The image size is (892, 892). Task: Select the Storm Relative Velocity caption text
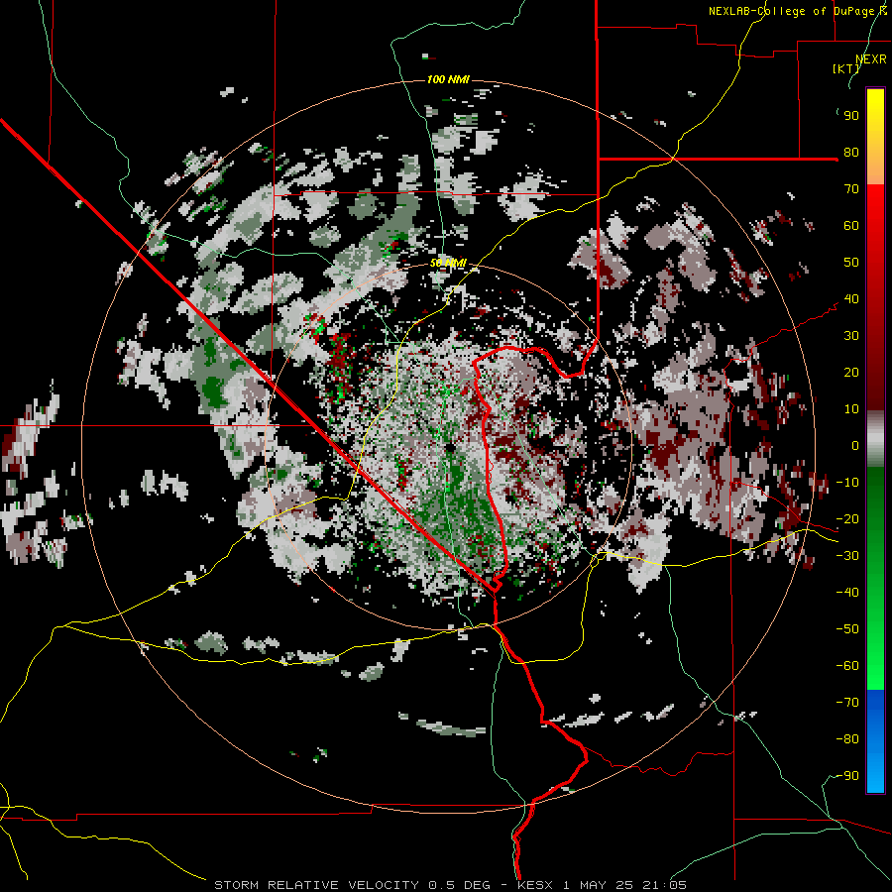[450, 885]
